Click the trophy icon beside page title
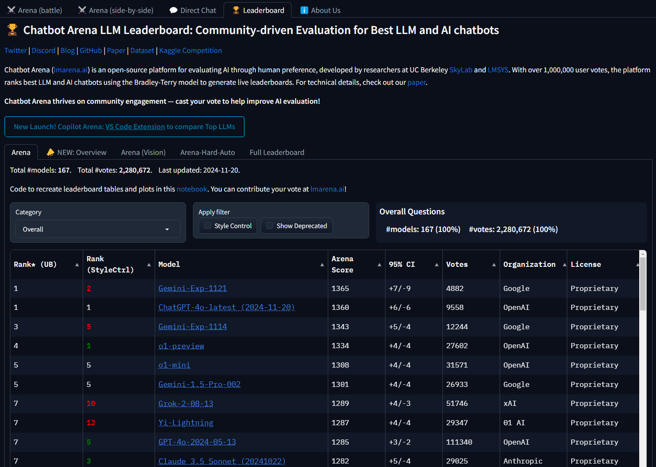Viewport: 656px width, 467px height. pyautogui.click(x=12, y=30)
